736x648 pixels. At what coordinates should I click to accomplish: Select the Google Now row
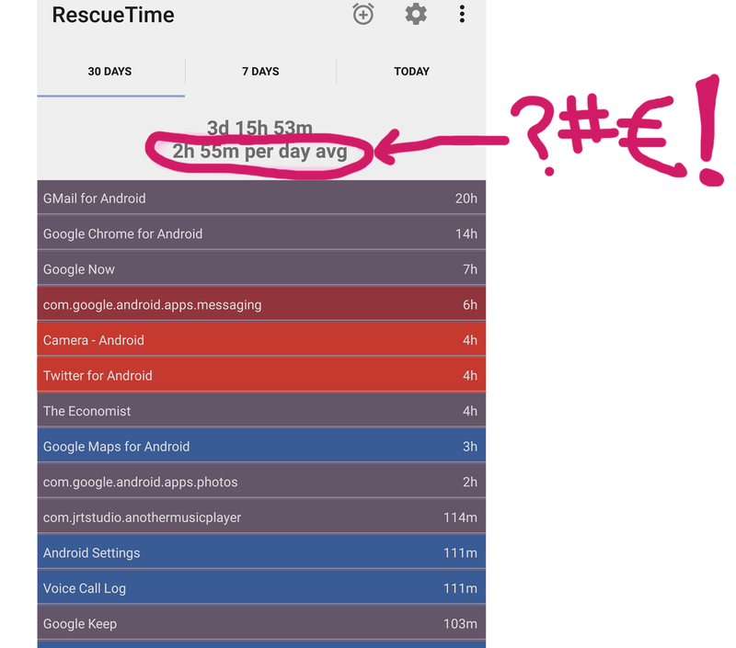click(x=260, y=269)
